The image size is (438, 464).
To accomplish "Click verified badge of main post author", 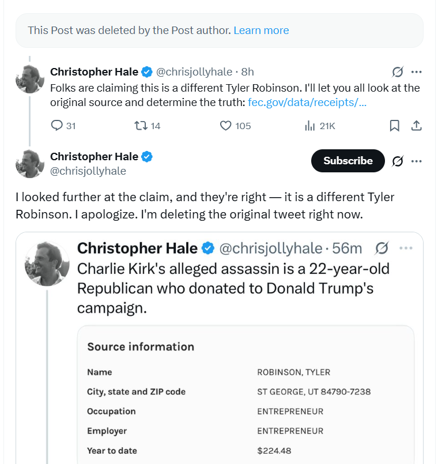I will pyautogui.click(x=147, y=157).
